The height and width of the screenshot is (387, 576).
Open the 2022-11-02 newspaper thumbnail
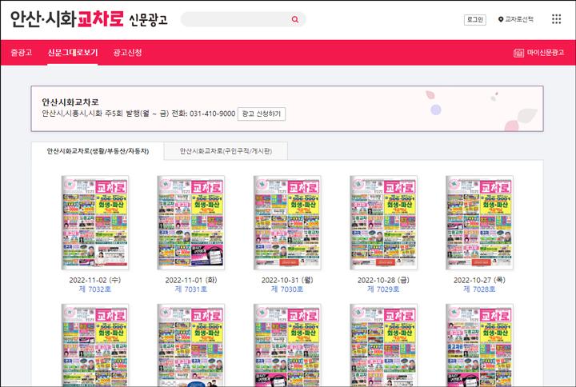tap(94, 222)
